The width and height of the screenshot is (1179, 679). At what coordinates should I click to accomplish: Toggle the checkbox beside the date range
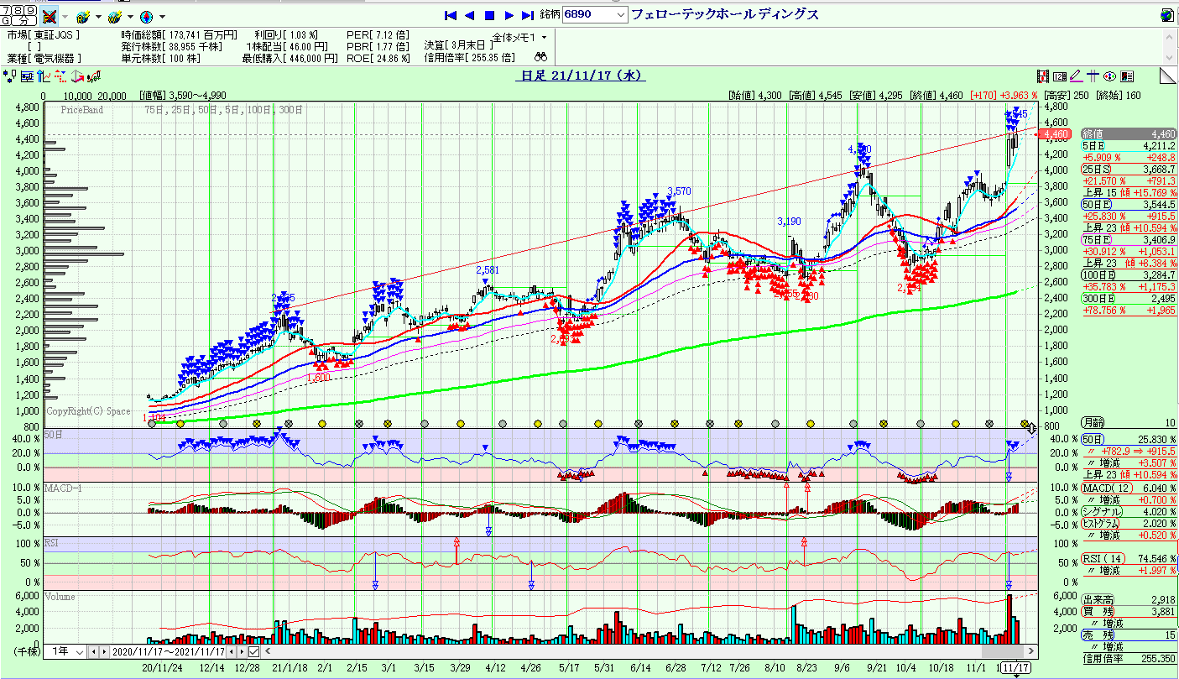[x=253, y=652]
